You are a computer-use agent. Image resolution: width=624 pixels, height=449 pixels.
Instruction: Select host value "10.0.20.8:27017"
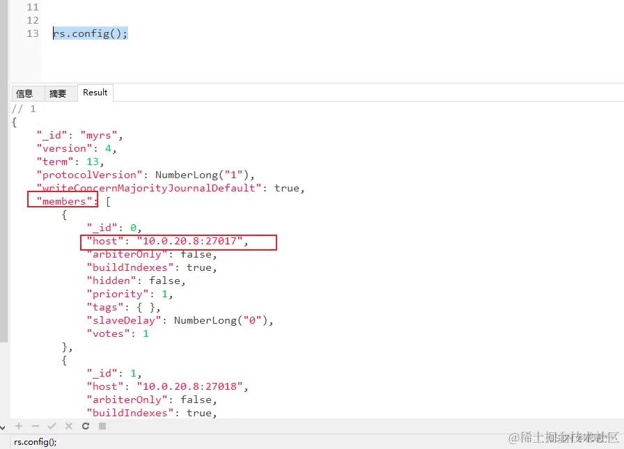pos(189,241)
